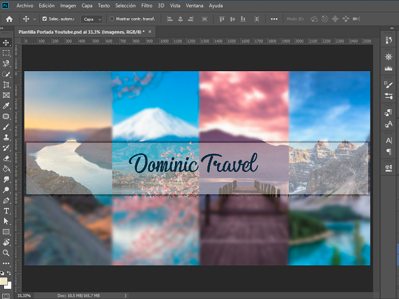This screenshot has width=399, height=299.
Task: Align right edges in options bar
Action: click(x=190, y=19)
